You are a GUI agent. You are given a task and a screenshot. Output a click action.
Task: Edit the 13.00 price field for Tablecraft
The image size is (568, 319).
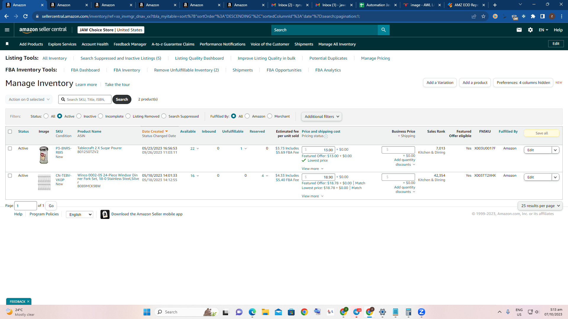point(318,150)
